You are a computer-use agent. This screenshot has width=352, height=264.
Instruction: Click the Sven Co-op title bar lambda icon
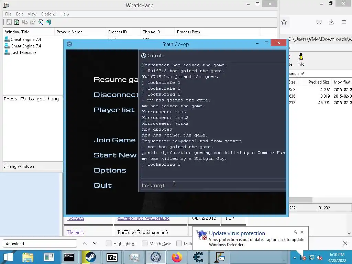coord(69,44)
